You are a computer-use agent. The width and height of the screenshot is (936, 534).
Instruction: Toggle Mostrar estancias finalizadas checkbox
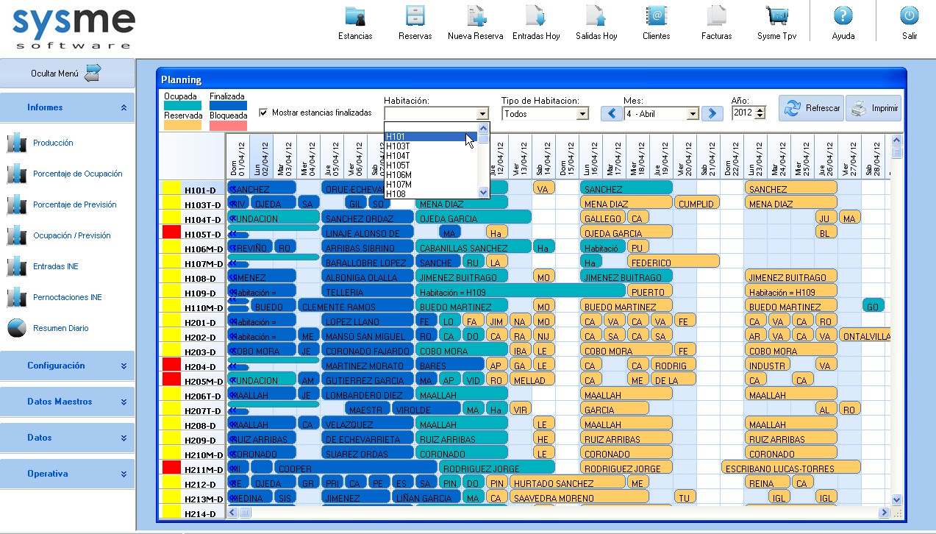(x=263, y=113)
